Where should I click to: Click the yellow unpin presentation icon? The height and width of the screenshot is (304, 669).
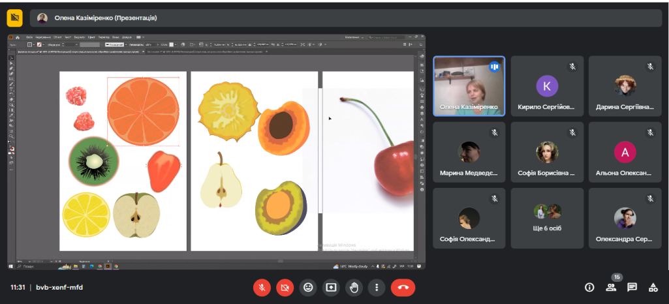[14, 18]
